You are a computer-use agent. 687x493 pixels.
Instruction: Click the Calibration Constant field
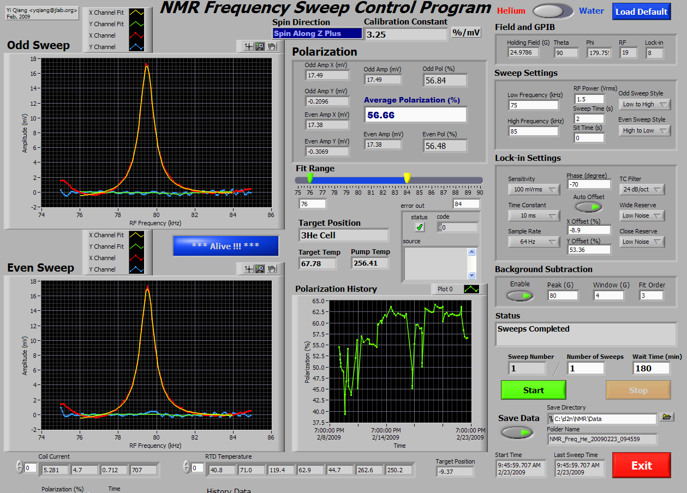[x=405, y=34]
